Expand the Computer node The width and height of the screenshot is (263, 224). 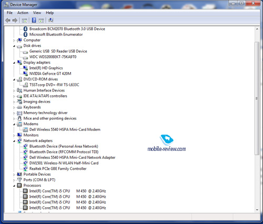tap(14, 40)
